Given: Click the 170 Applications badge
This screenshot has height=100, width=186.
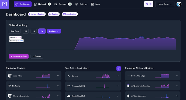Looking at the screenshot, I should click(x=70, y=14).
